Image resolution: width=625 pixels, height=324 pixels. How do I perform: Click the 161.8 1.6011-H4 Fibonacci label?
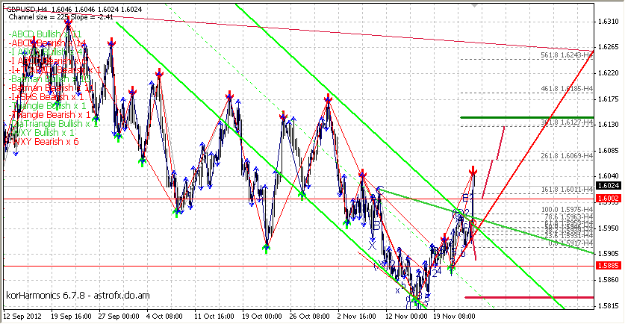tap(567, 190)
